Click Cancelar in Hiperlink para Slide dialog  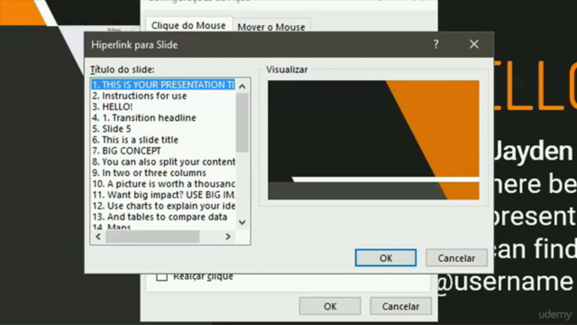pyautogui.click(x=456, y=258)
